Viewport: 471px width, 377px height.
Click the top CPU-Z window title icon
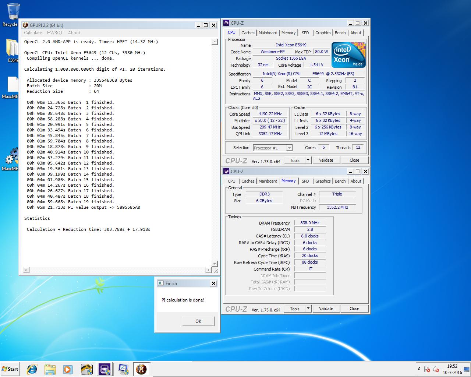[x=226, y=23]
